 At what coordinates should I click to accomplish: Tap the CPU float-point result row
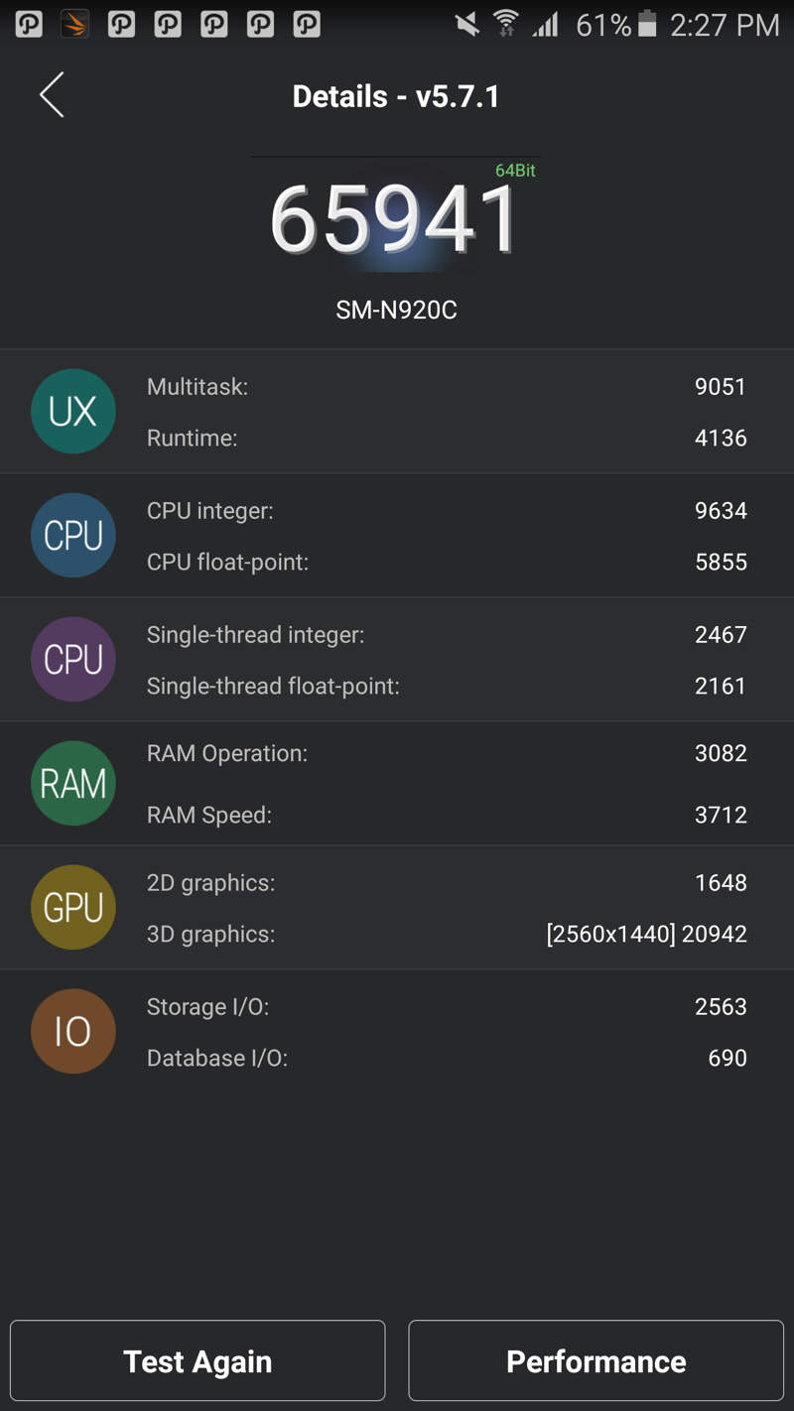(x=447, y=562)
